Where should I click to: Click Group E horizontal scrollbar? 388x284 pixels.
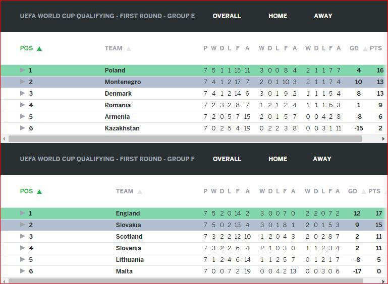[192, 138]
